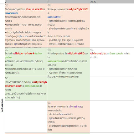The width and height of the screenshot is (134, 134).
Task: Click the purple text 'raíces cuadradas'
Action: coord(75,106)
